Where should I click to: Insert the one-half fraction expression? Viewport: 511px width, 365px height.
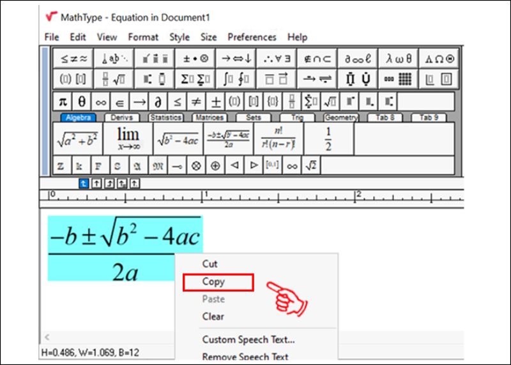(x=328, y=138)
